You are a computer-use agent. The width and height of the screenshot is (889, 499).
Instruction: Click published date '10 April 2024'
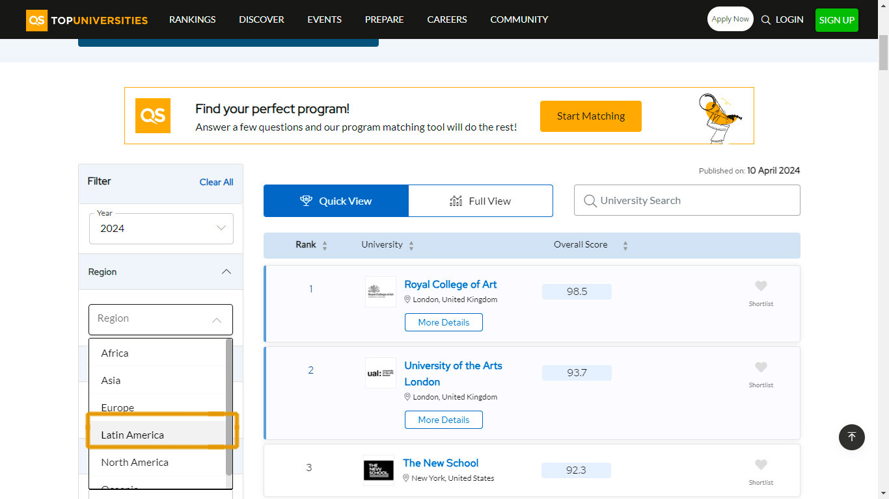click(773, 171)
